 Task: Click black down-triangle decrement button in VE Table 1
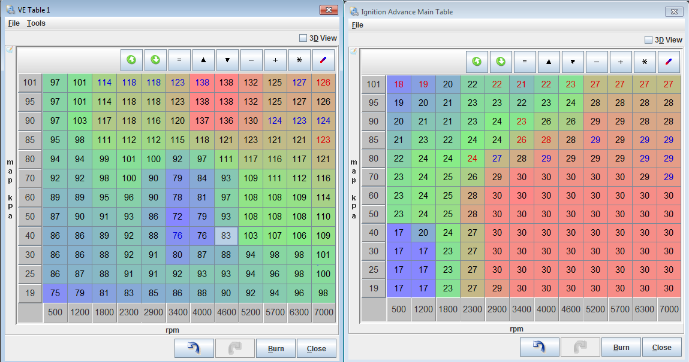[227, 60]
